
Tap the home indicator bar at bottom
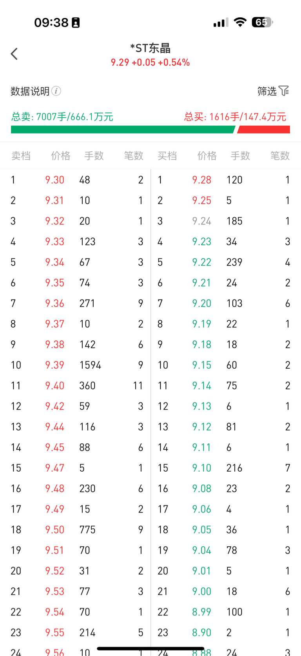(x=150, y=649)
